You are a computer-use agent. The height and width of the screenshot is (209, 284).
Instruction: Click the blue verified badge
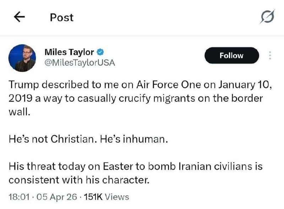tap(100, 52)
